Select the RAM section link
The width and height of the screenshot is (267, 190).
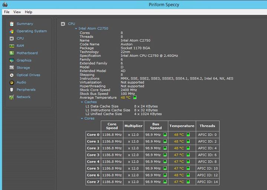tap(20, 46)
